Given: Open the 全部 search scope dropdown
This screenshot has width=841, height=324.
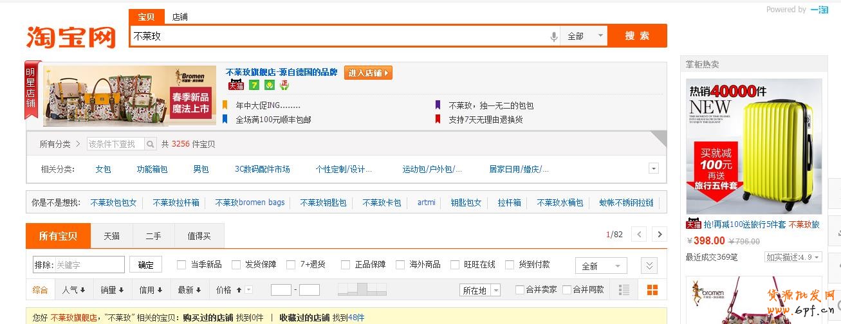Looking at the screenshot, I should tap(584, 36).
